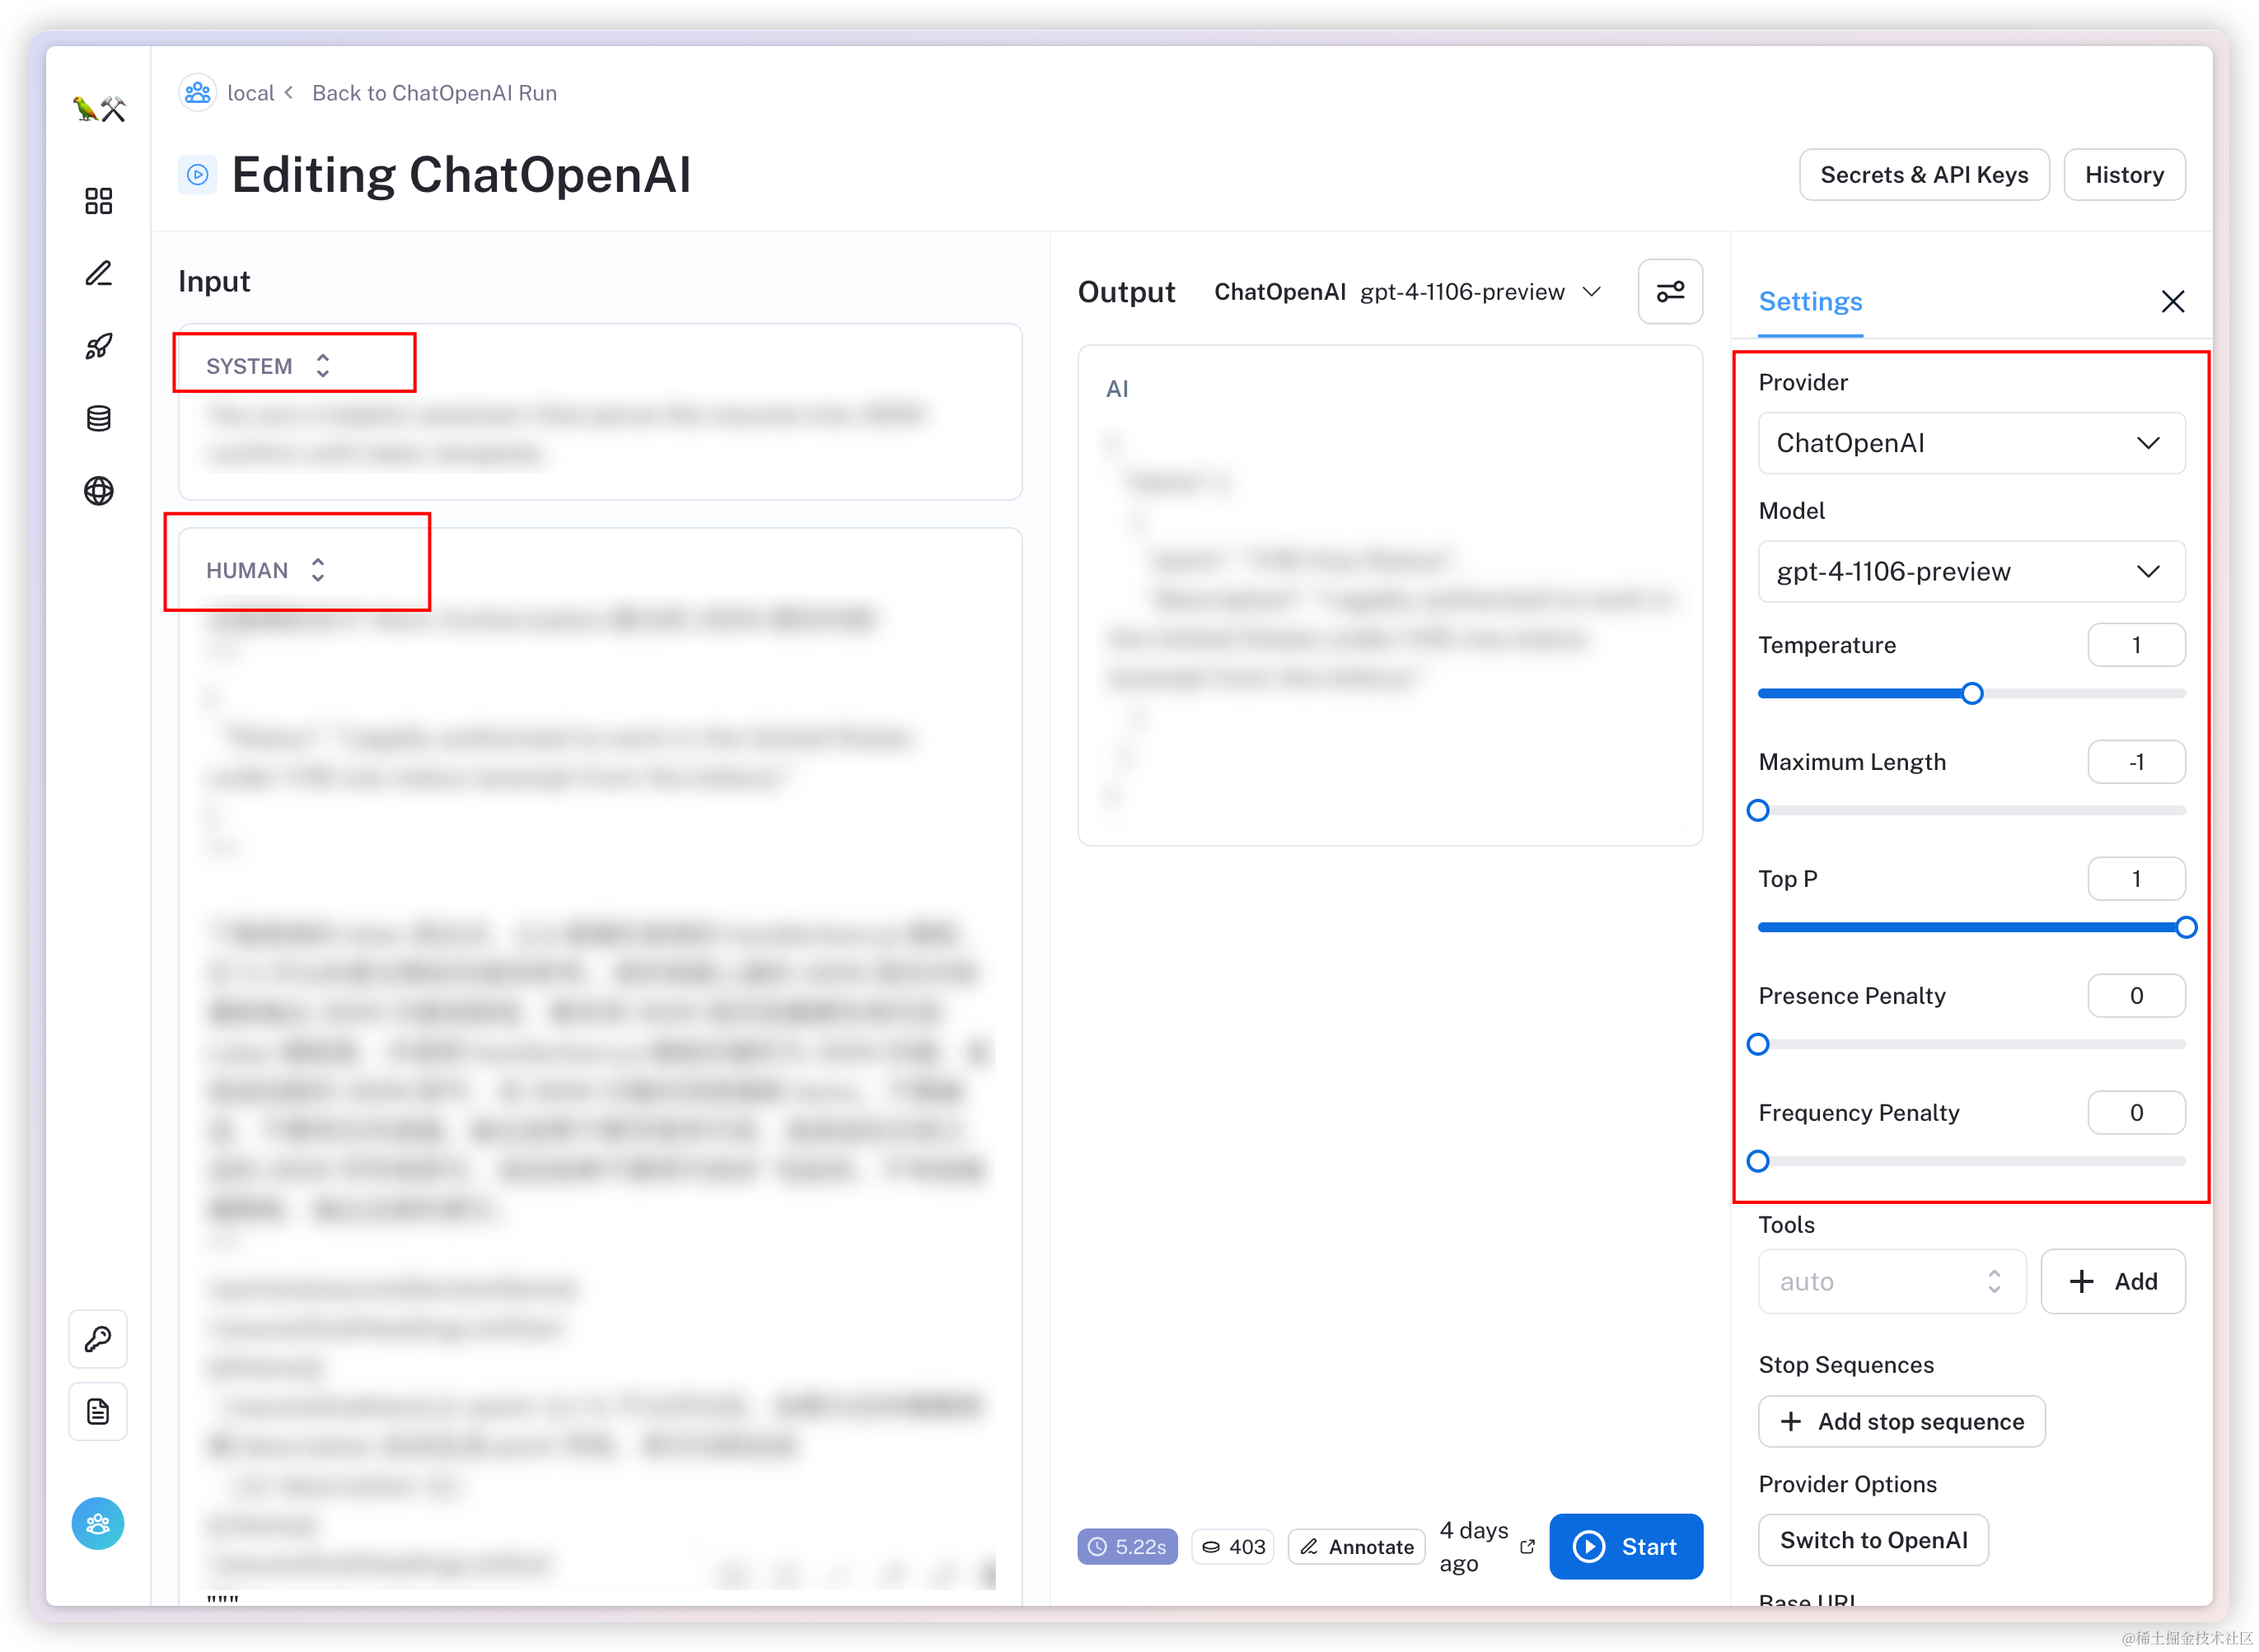The image size is (2259, 1652).
Task: Open the Tools auto selector
Action: (x=1891, y=1281)
